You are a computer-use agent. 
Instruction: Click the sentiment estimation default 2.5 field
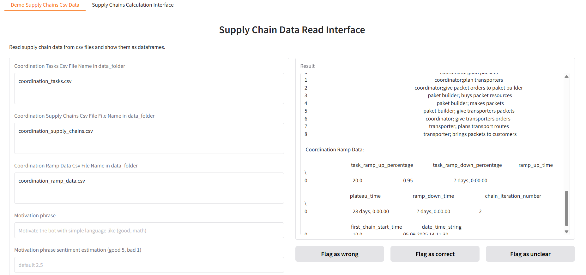coord(149,265)
